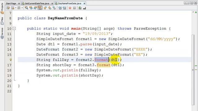Click the throws keyword on line 10
Screen dimensions: 198x111
click(124, 29)
